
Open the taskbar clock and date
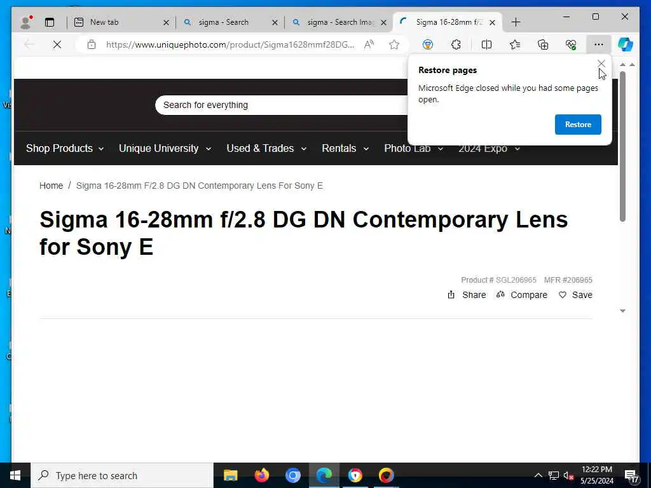click(596, 475)
